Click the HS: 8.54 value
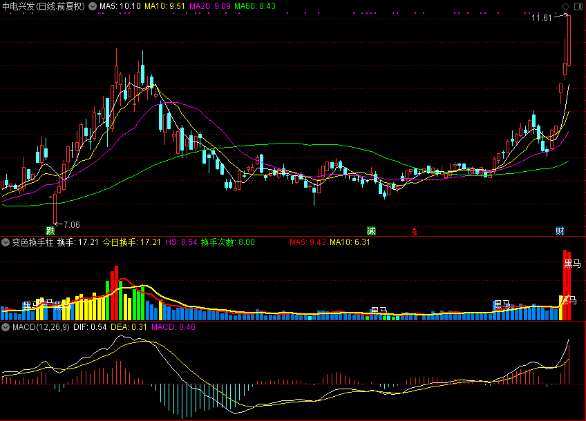Image resolution: width=586 pixels, height=421 pixels. [181, 242]
